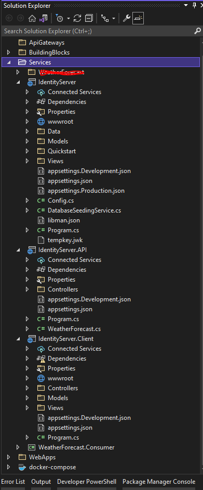This screenshot has height=490, width=203.
Task: Click the tempkey.jwk file icon
Action: (41, 240)
